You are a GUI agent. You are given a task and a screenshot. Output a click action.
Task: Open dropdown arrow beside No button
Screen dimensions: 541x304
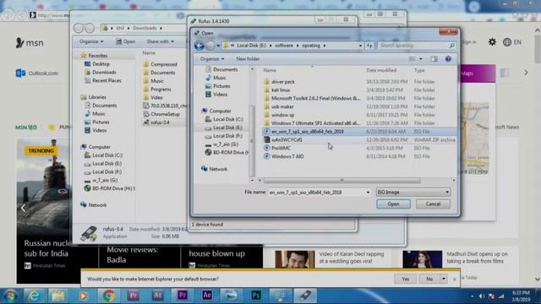443,279
